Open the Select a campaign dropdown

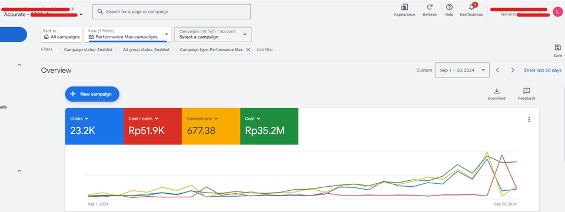tap(212, 34)
